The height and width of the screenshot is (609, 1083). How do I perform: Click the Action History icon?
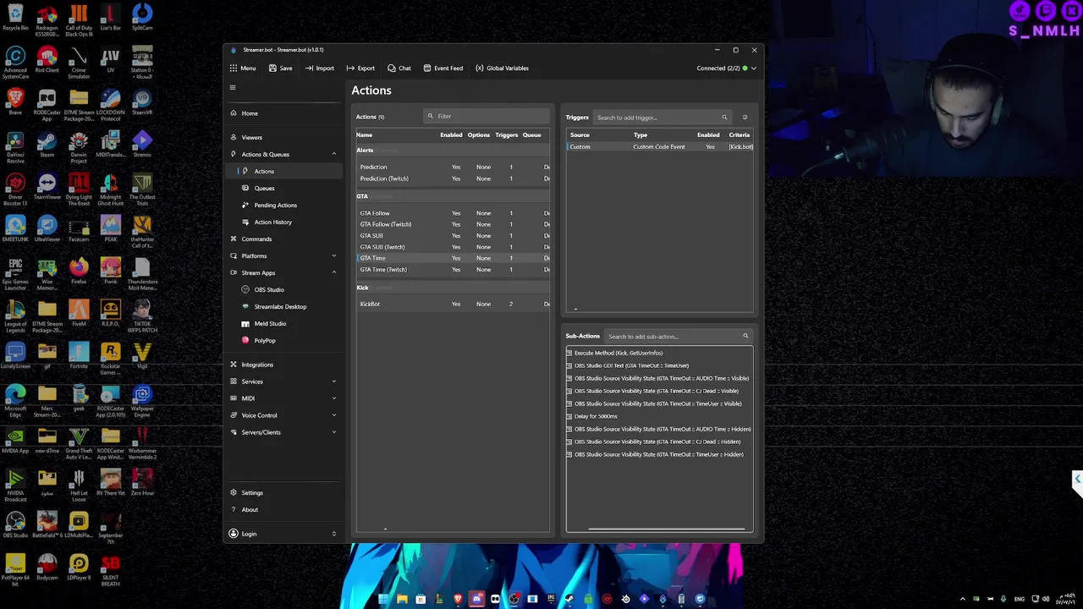point(245,222)
